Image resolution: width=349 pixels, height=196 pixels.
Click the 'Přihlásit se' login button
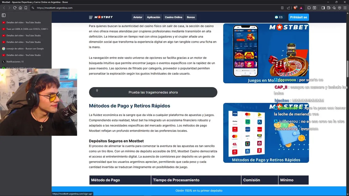[299, 17]
